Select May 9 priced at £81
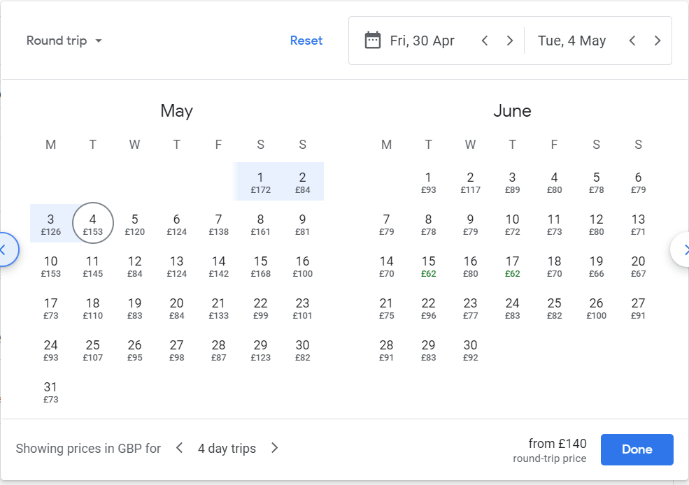The width and height of the screenshot is (689, 485). coord(302,225)
